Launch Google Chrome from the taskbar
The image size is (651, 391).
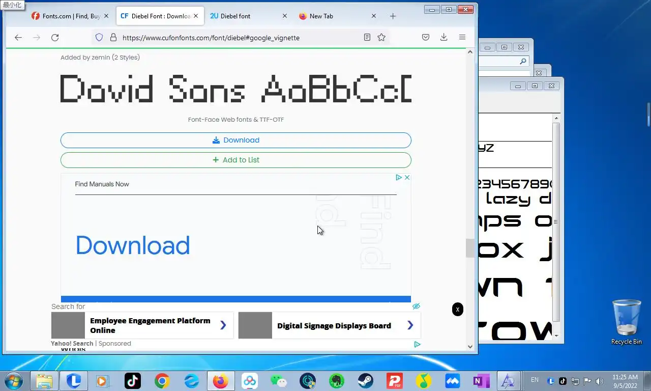pos(162,381)
